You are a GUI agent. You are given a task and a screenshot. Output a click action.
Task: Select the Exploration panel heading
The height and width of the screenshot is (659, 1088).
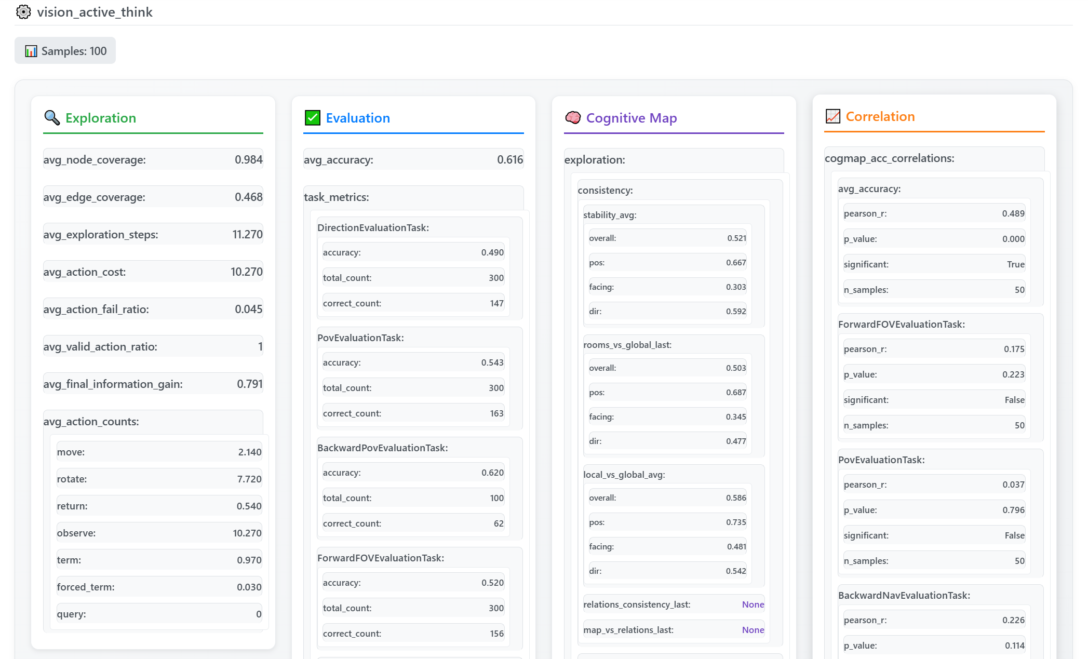(x=101, y=118)
